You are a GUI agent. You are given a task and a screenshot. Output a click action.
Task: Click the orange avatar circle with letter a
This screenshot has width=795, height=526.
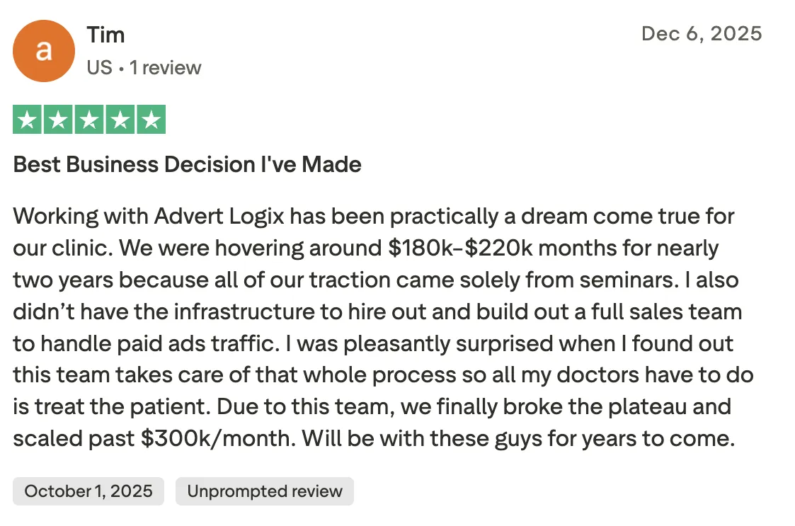[44, 51]
